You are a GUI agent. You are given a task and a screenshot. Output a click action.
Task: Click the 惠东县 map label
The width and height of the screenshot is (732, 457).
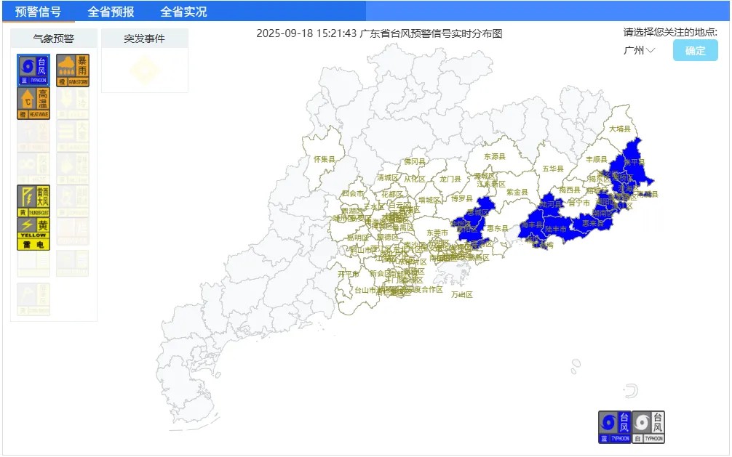click(x=498, y=228)
